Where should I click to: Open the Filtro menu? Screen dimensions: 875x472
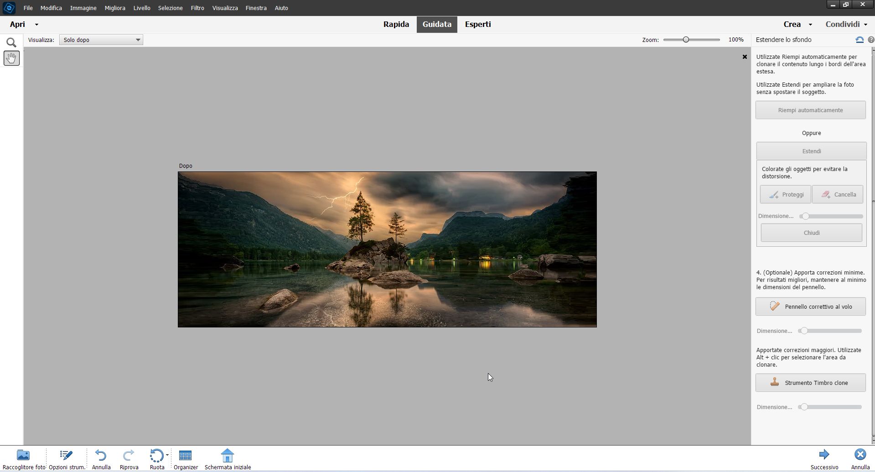pyautogui.click(x=197, y=8)
